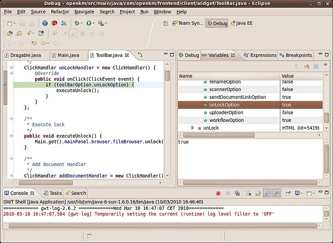The height and width of the screenshot is (243, 333).
Task: Click the Display Selected Console icon
Action: (x=297, y=193)
